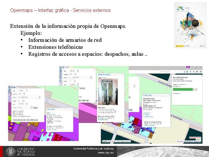
Task: Toggle second checkbox in left map panel
Action: [x=13, y=113]
